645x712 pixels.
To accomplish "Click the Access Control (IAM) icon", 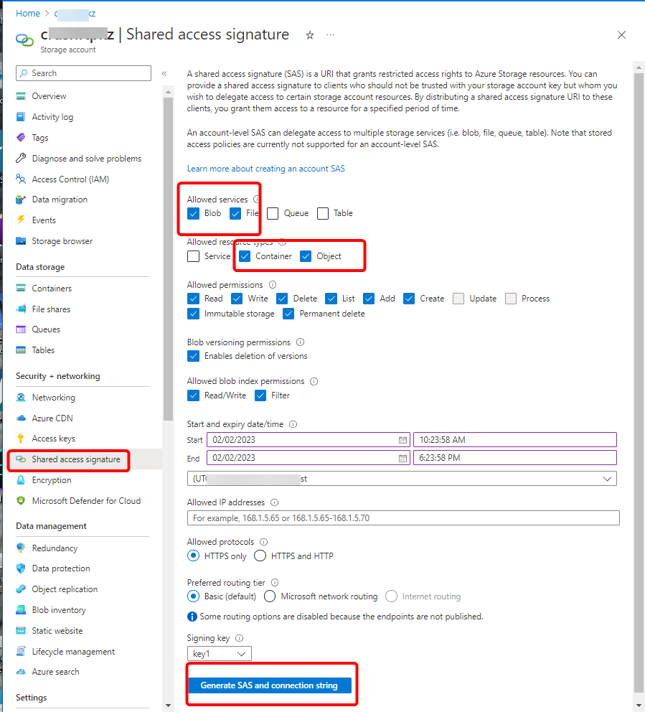I will 21,179.
